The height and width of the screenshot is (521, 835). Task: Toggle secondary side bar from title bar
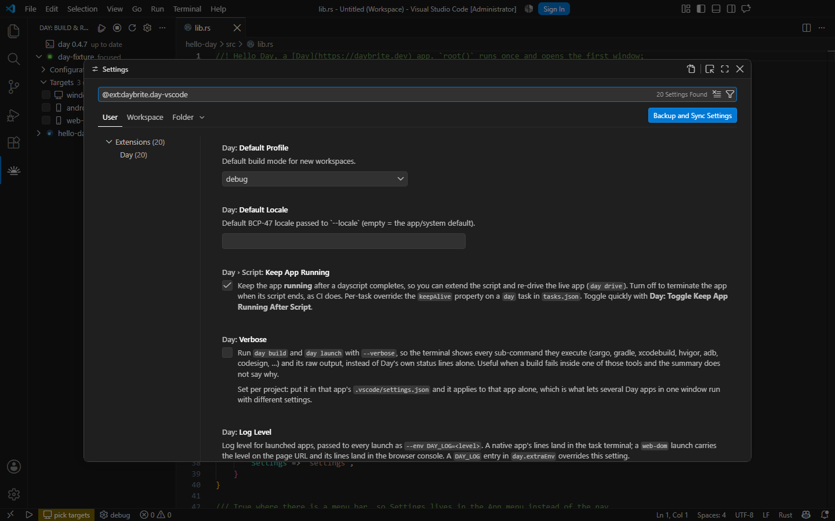tap(731, 9)
